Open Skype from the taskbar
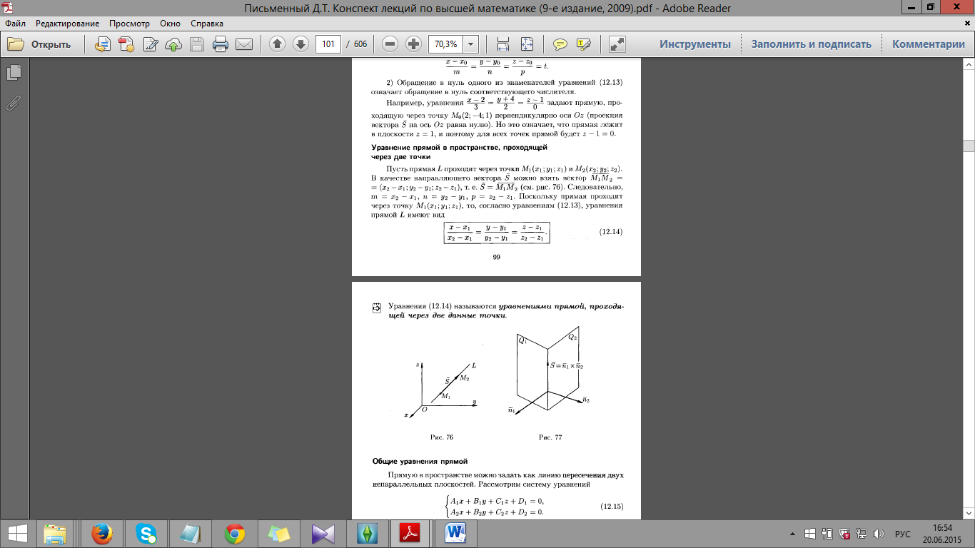Screen dimensions: 975x548 click(148, 534)
